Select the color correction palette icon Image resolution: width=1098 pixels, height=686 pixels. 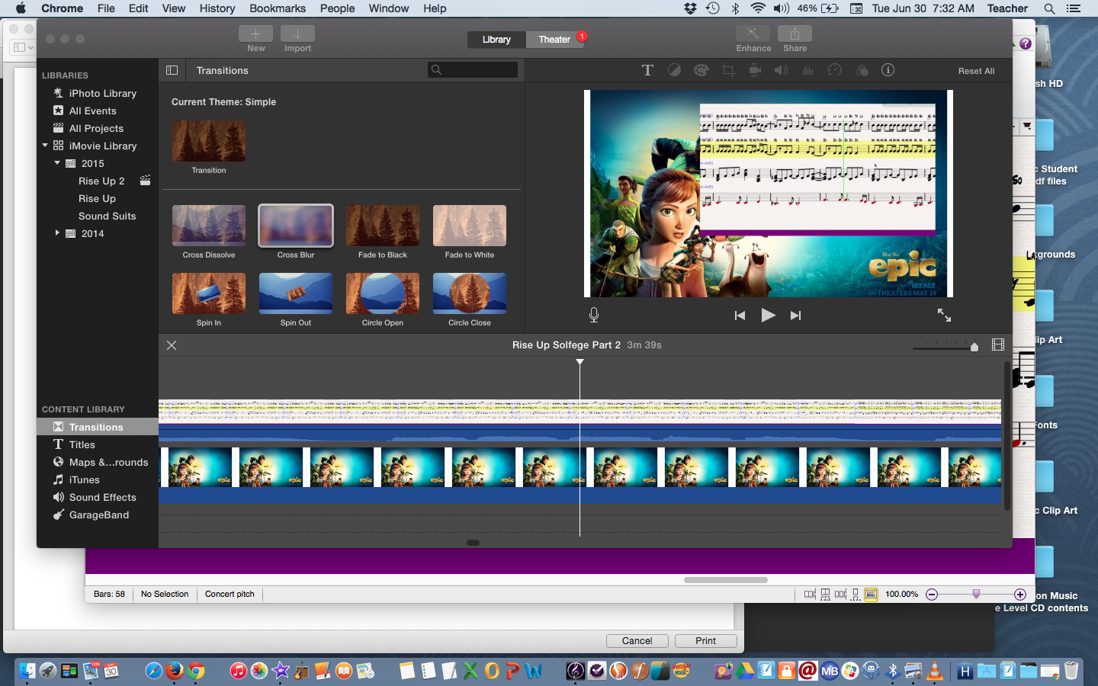701,70
